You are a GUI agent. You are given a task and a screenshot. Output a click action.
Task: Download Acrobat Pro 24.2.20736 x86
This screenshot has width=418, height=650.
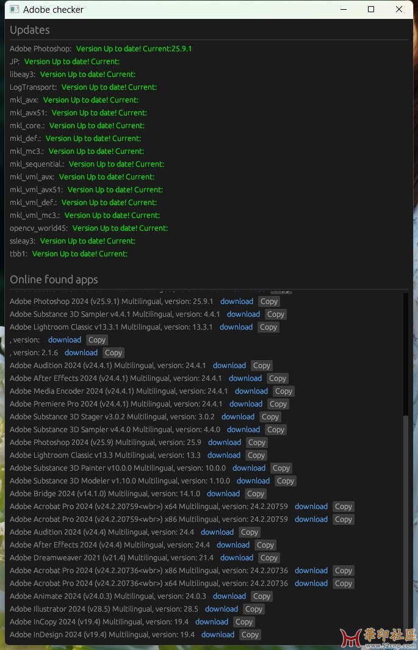click(311, 571)
